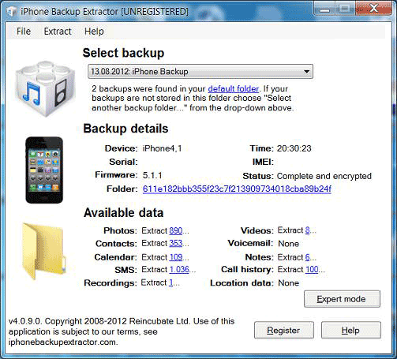
Task: Extract 1 recording link
Action: coord(171,282)
